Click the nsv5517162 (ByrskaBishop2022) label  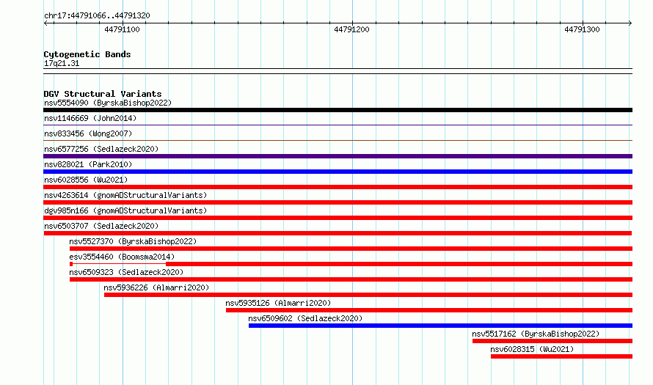[x=536, y=334]
